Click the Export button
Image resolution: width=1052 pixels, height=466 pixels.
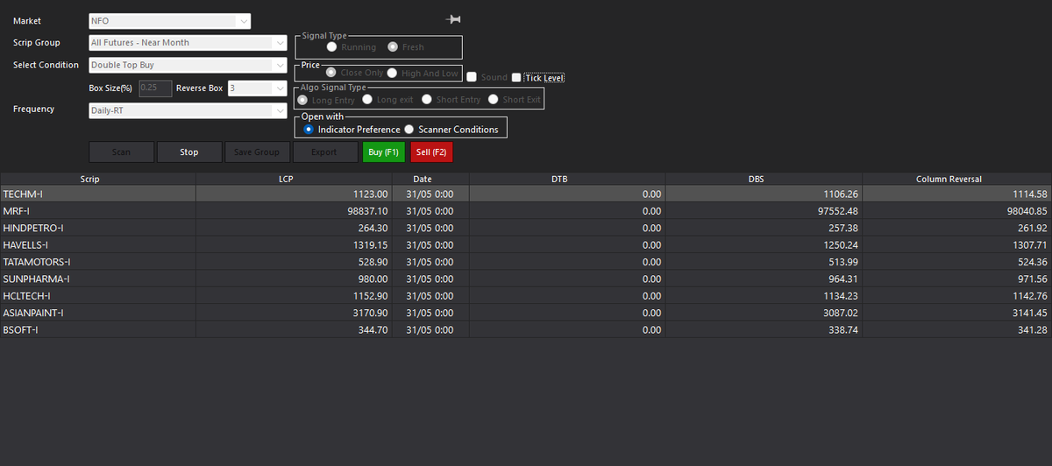point(325,152)
